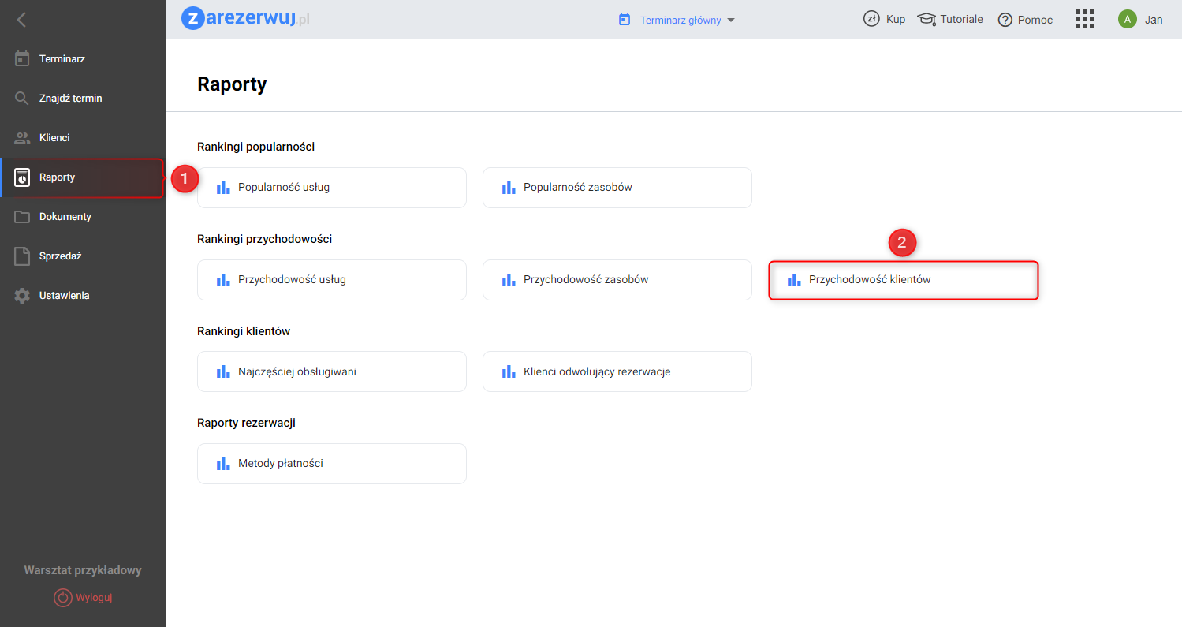Open the apps grid icon
Viewport: 1182px width, 627px height.
(1085, 20)
